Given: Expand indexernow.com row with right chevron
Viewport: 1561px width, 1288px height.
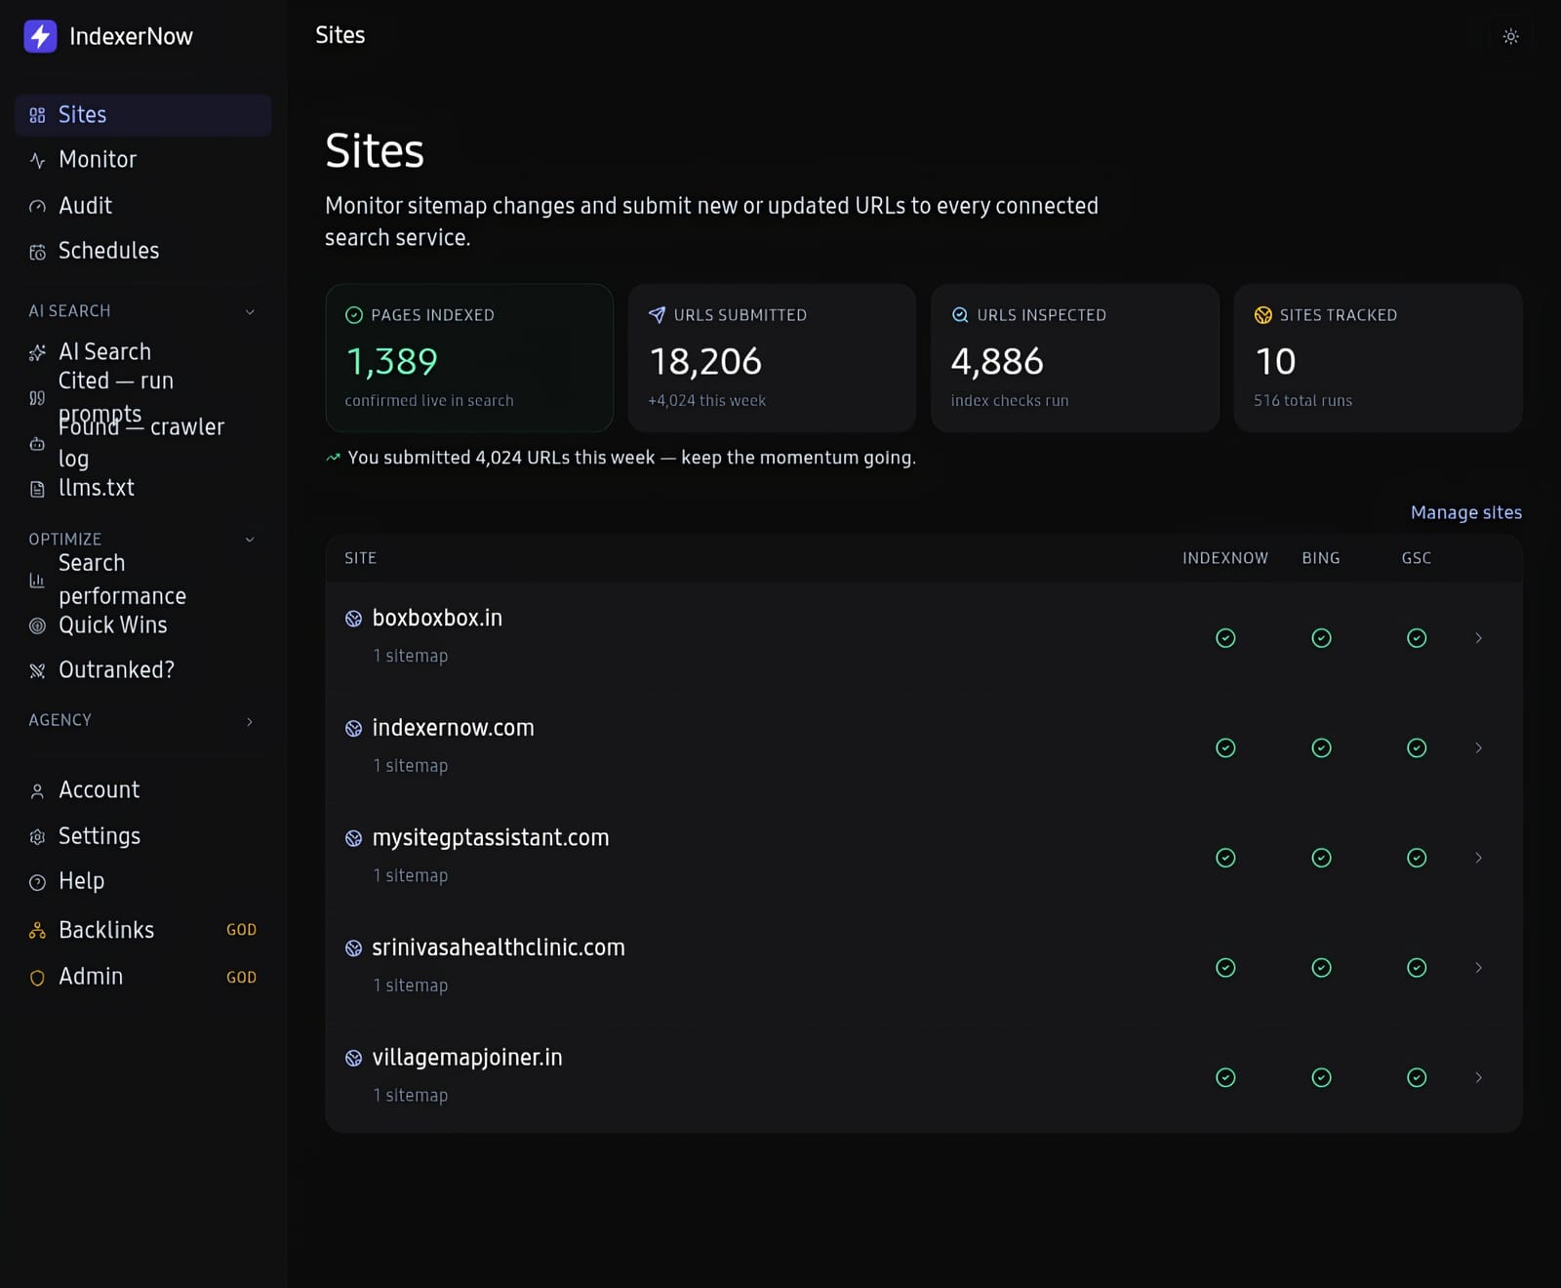Looking at the screenshot, I should click(x=1479, y=748).
